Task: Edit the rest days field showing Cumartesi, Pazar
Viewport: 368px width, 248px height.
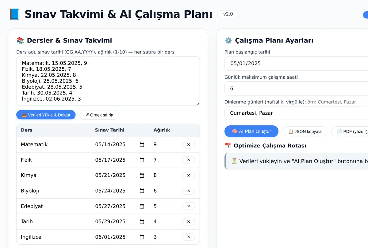Action: coord(296,113)
